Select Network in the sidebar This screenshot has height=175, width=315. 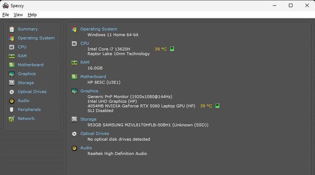tap(26, 119)
